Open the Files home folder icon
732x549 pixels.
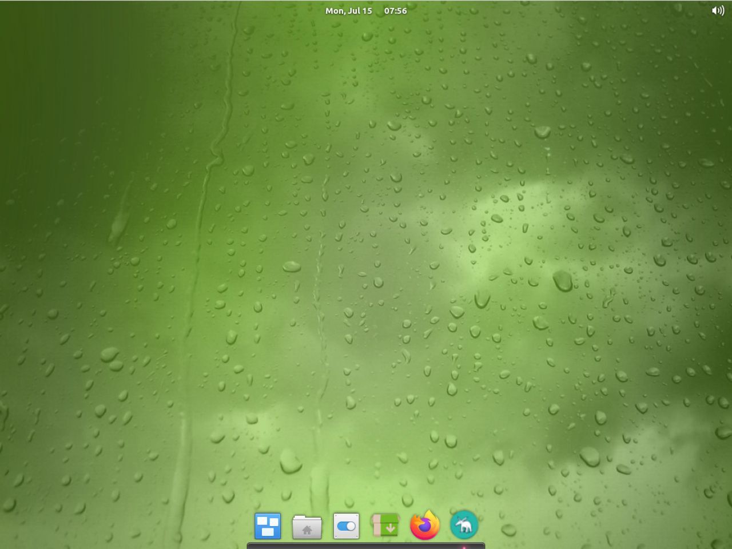coord(307,526)
